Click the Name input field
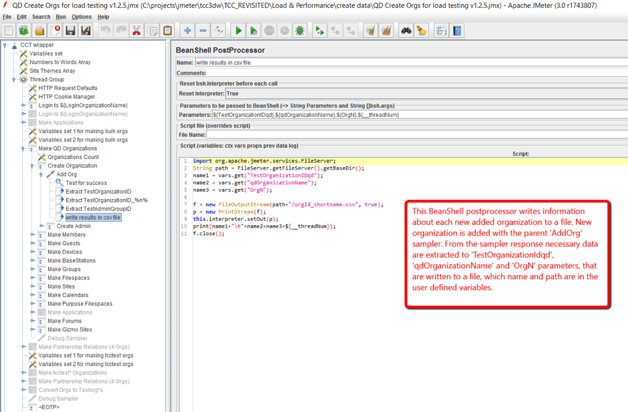The image size is (628, 412). point(412,63)
